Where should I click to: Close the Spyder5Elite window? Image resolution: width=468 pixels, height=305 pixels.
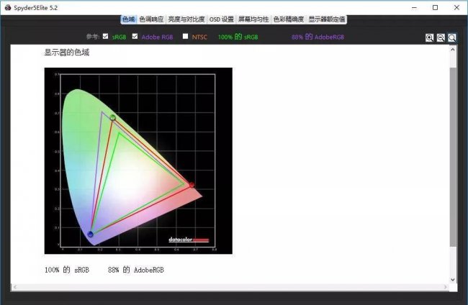click(x=456, y=7)
